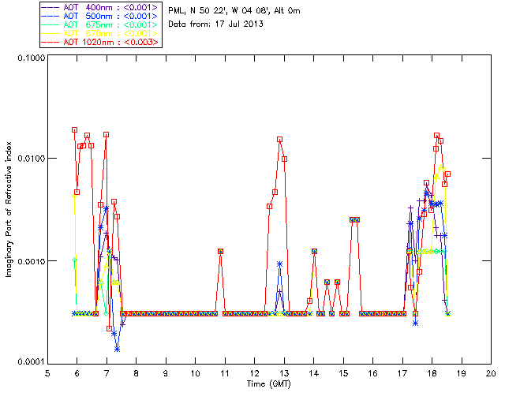The width and height of the screenshot is (505, 404).
Task: Click the 'Time (GMT)' axis label
Action: point(269,384)
